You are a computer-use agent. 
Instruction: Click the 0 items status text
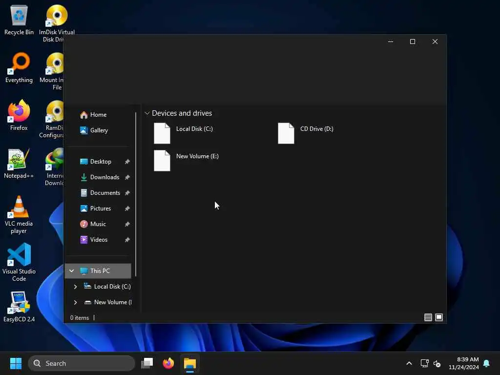click(80, 318)
